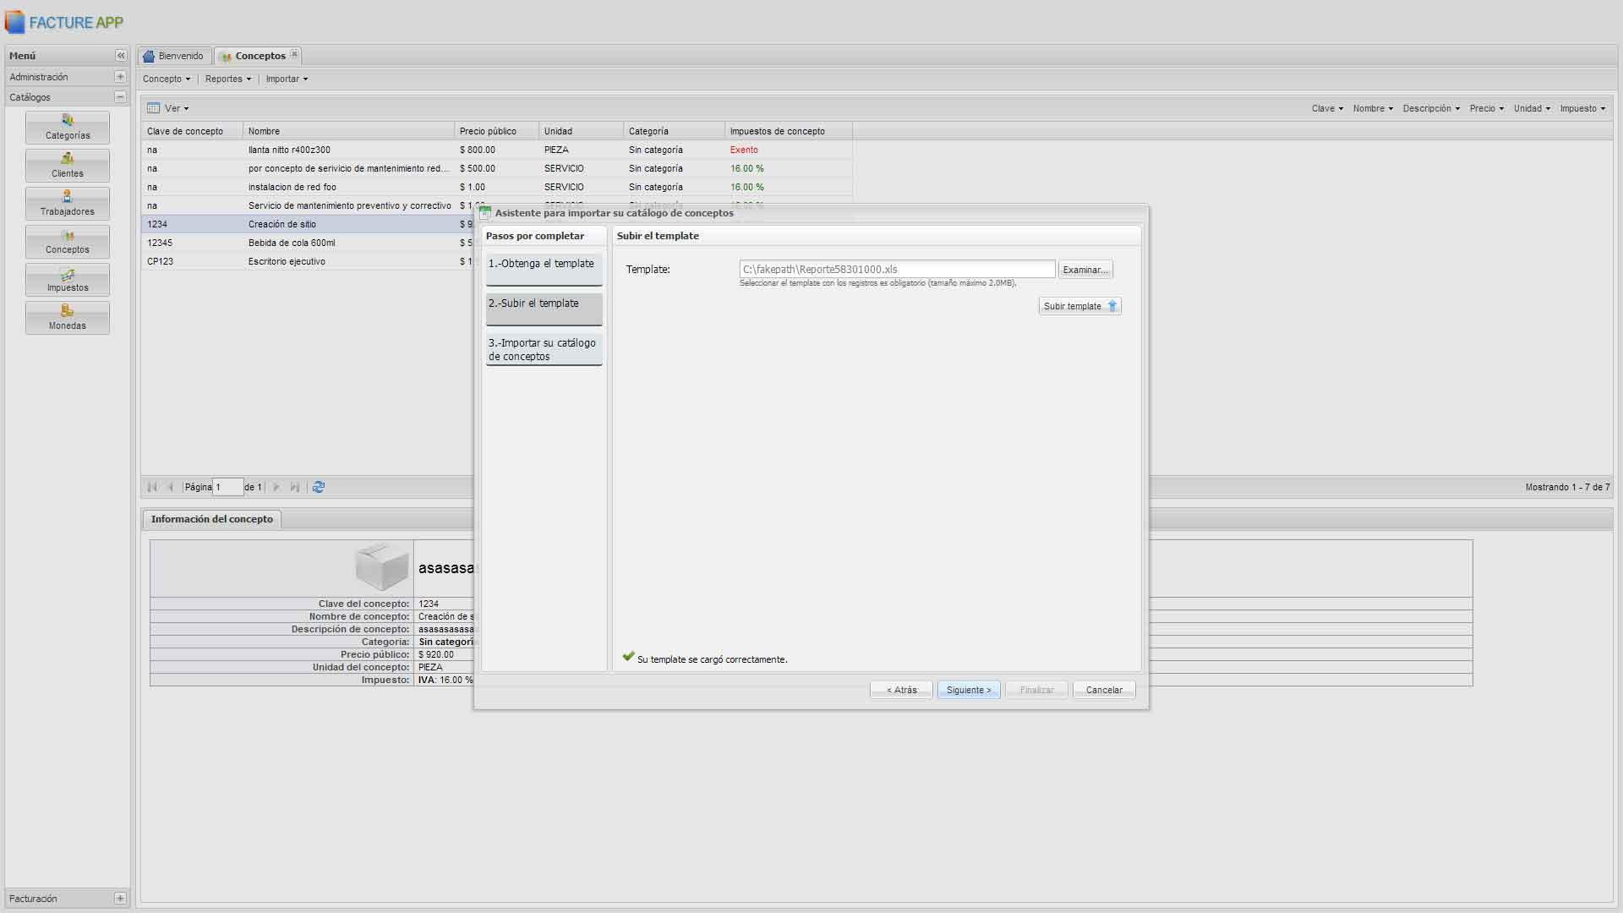The image size is (1623, 913).
Task: Expand the Facturación section
Action: (x=120, y=899)
